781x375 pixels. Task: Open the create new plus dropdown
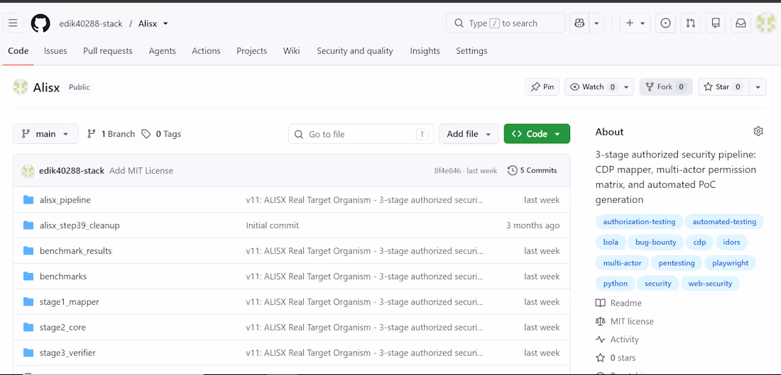[635, 23]
